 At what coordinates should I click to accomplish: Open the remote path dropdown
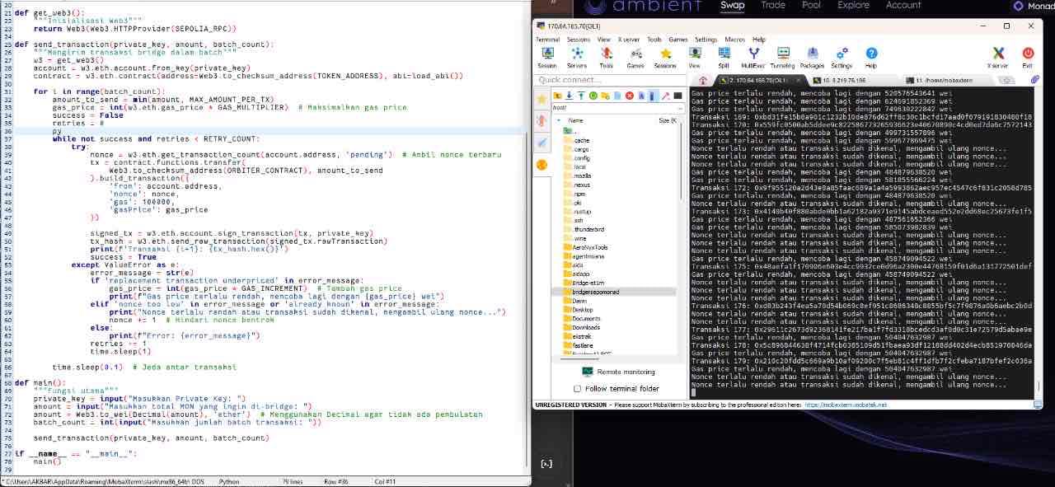[680, 108]
